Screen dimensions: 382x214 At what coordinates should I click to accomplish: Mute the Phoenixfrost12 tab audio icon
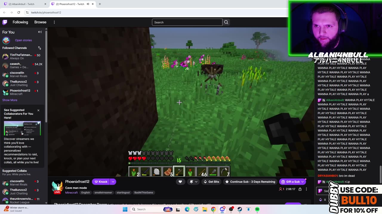(88, 4)
